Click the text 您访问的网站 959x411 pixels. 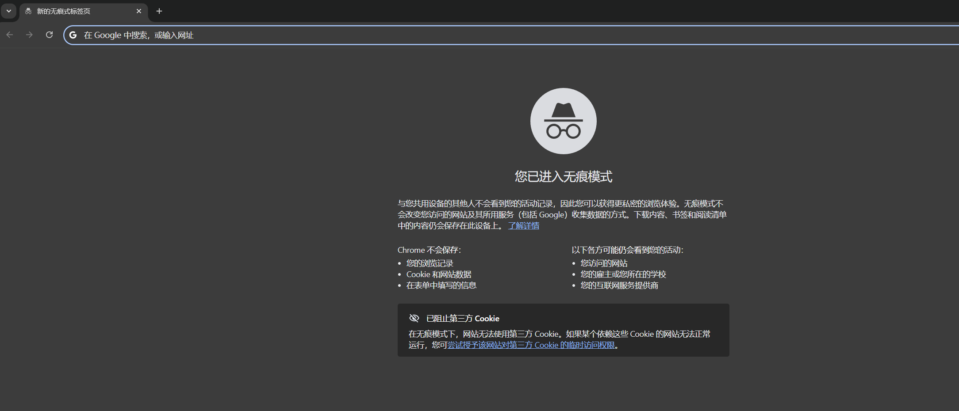coord(604,263)
